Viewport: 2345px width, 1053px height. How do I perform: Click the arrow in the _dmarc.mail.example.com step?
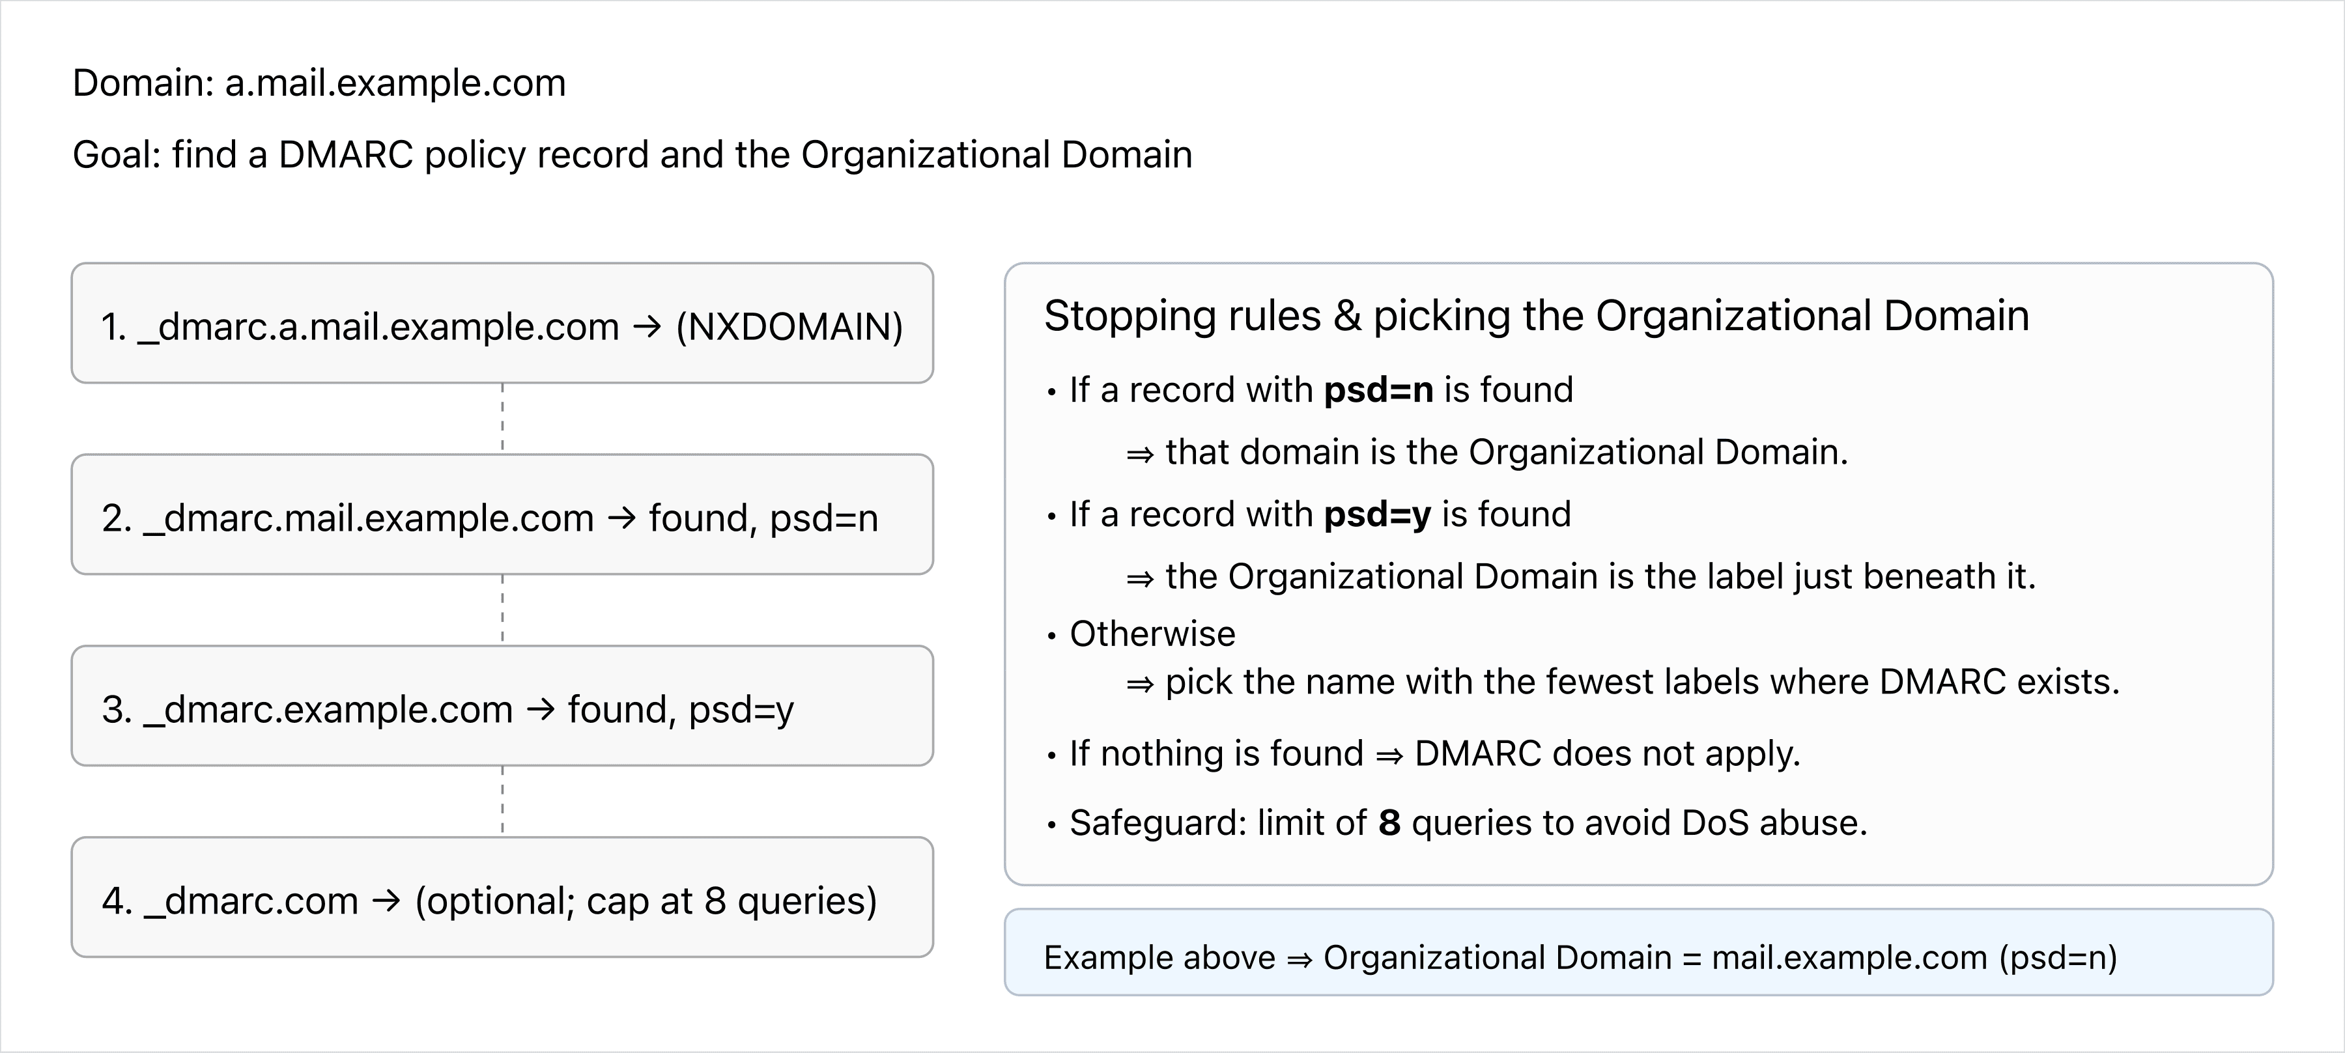coord(621,518)
